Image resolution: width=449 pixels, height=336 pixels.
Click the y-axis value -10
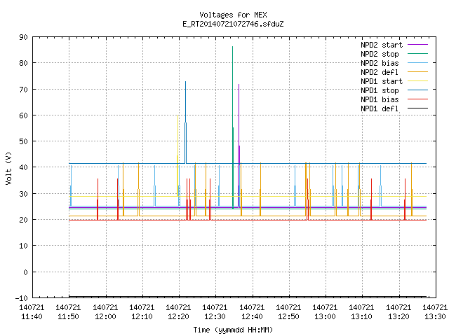point(22,298)
